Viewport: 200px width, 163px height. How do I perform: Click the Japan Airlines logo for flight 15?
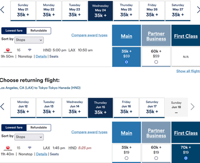8,148
